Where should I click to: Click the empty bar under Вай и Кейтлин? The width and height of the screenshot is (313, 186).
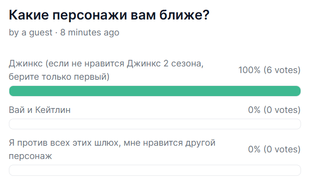click(x=155, y=124)
